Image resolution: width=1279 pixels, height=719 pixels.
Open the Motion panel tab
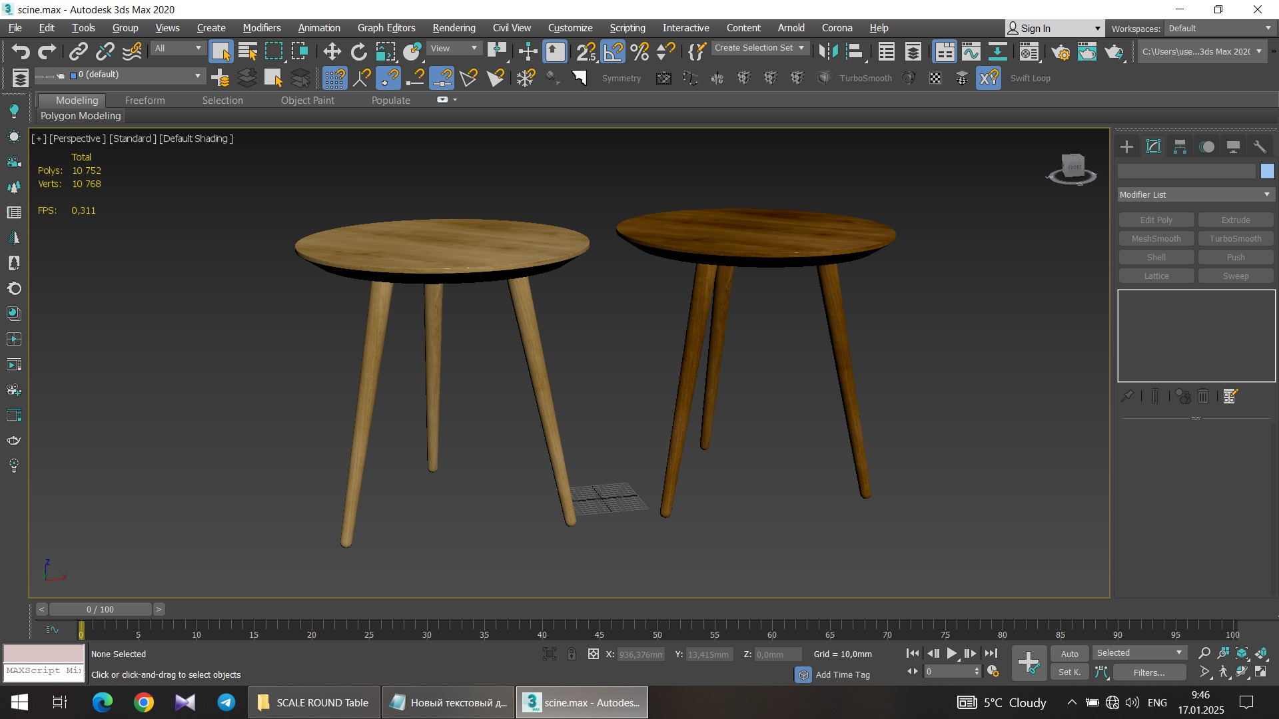tap(1207, 146)
